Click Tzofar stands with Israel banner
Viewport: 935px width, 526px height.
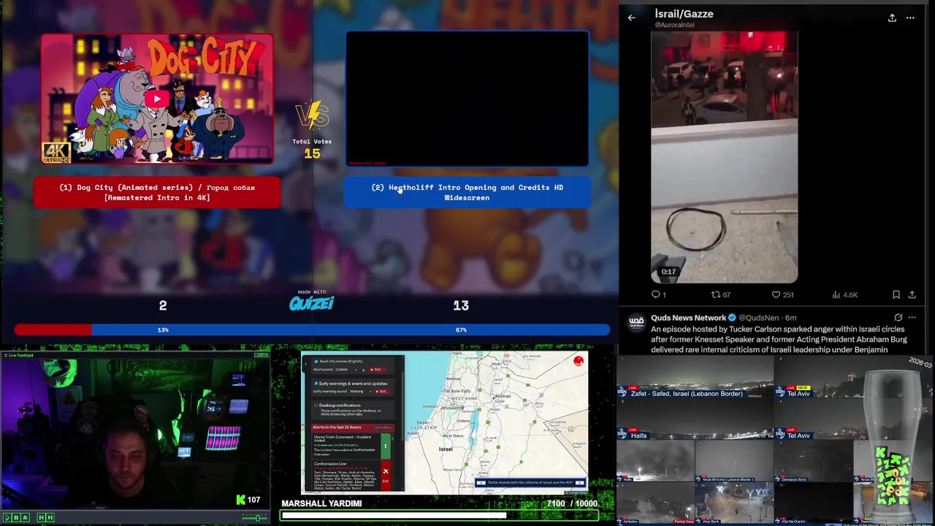530,483
